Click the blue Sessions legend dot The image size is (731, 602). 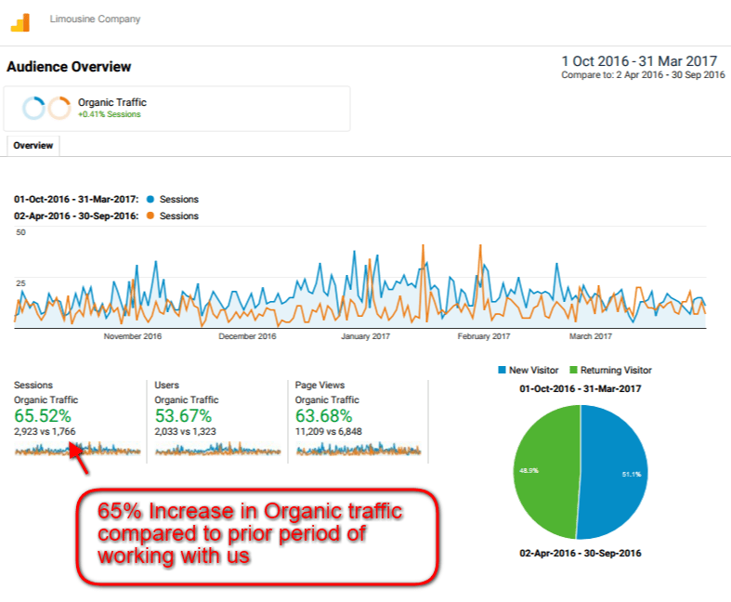pos(149,199)
